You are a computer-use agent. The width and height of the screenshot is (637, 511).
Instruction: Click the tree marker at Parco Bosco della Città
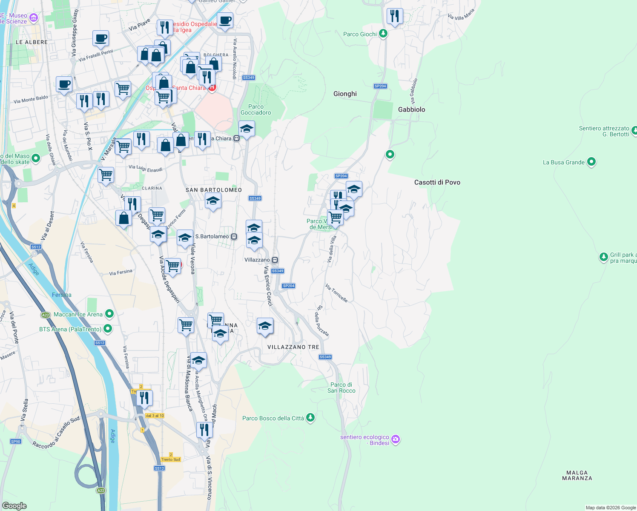click(x=310, y=418)
